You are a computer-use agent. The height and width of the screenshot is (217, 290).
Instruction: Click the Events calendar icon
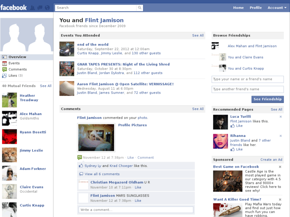point(4,63)
